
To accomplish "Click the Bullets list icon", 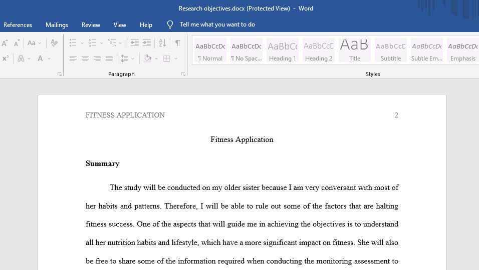I will [73, 43].
